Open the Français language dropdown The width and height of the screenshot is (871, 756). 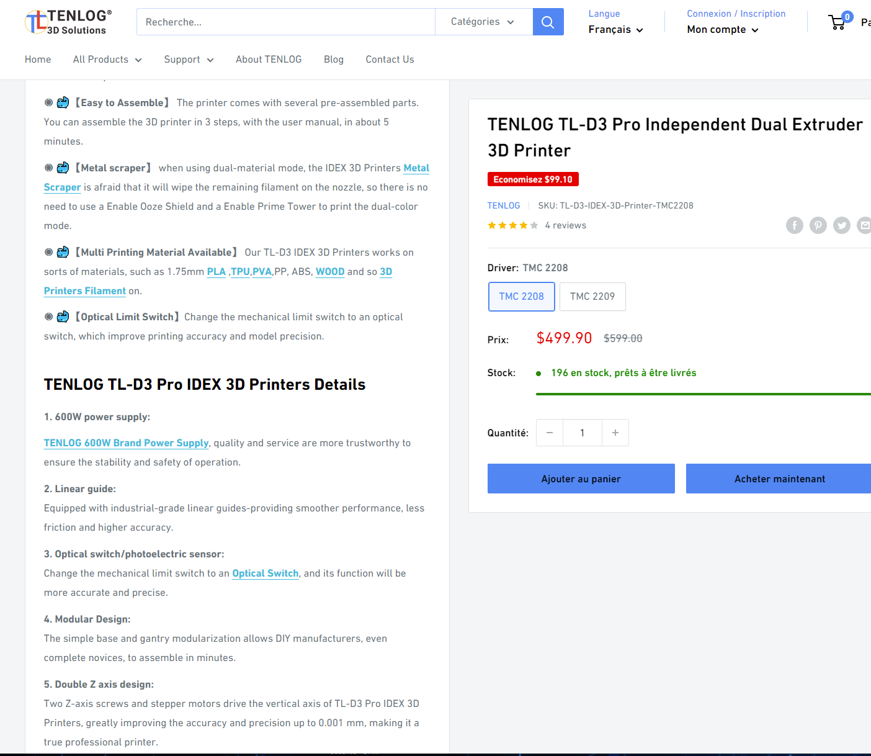click(x=616, y=30)
